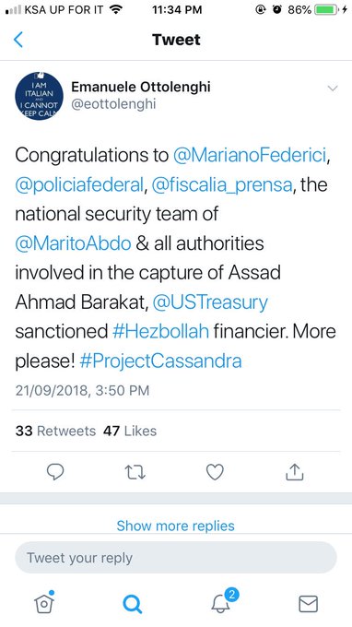Open the Home tab icon
Screen dimensions: 352x627
[44, 602]
